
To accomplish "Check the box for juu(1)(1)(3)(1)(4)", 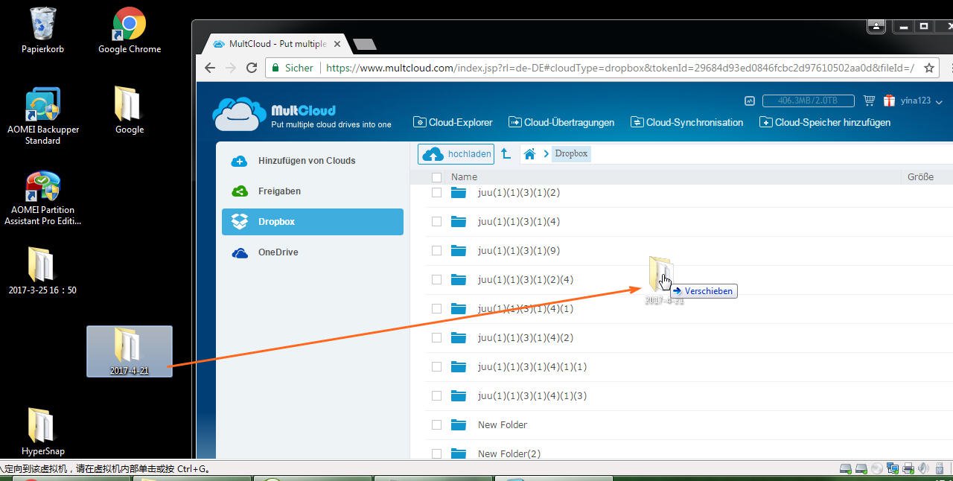I will (436, 222).
